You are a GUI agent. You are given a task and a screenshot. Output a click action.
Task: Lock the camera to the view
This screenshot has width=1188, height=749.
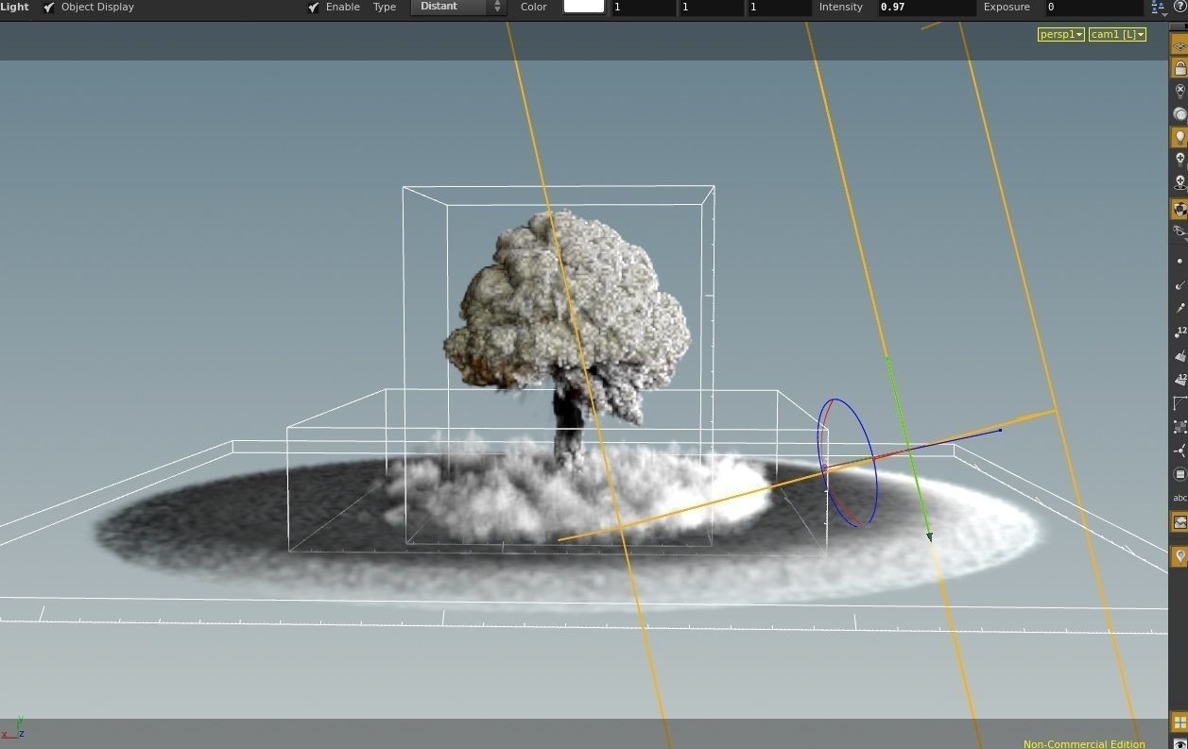(1179, 68)
